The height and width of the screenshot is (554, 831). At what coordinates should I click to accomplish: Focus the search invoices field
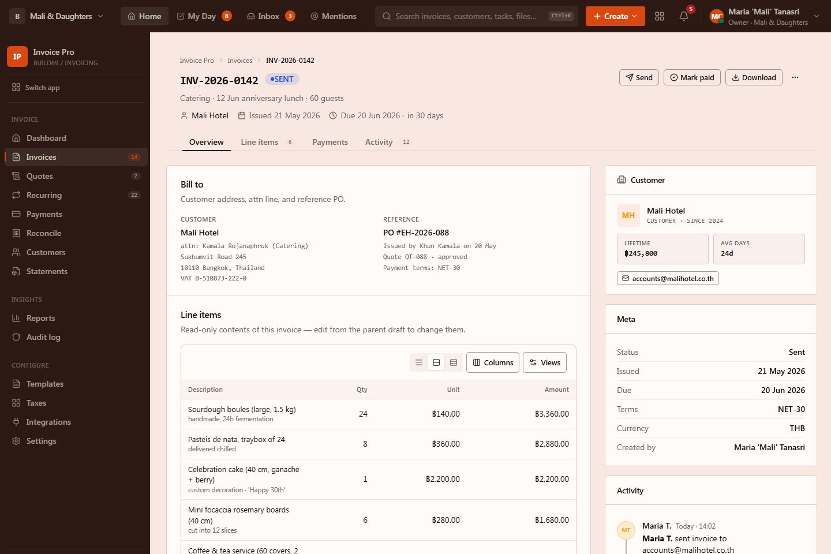(477, 16)
